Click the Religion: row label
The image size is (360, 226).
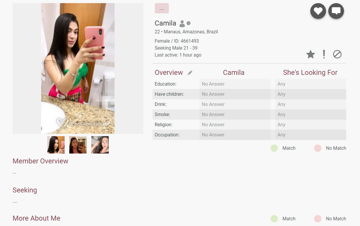tap(163, 125)
